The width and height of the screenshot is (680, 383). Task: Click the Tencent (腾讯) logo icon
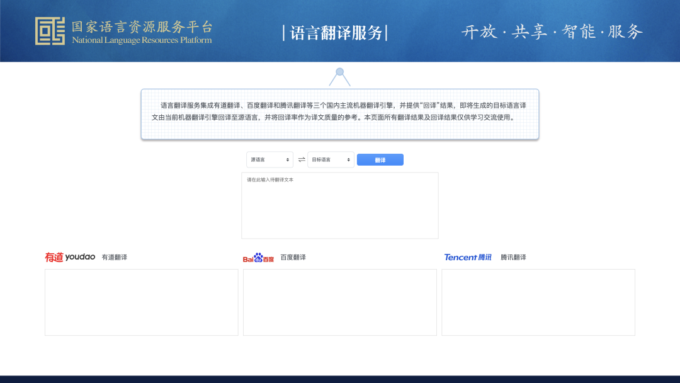pos(467,257)
